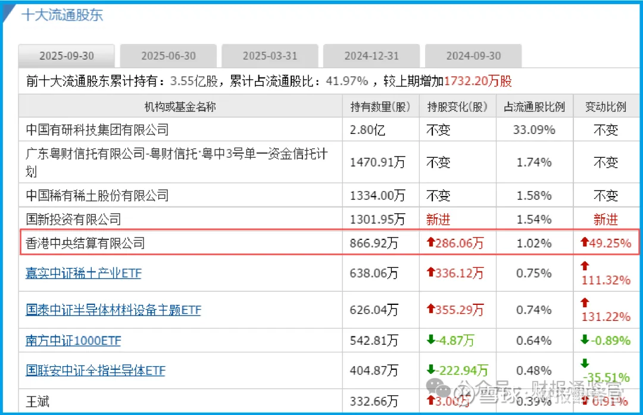Click the 十大流通股东 section heading
The height and width of the screenshot is (415, 643).
(x=63, y=15)
